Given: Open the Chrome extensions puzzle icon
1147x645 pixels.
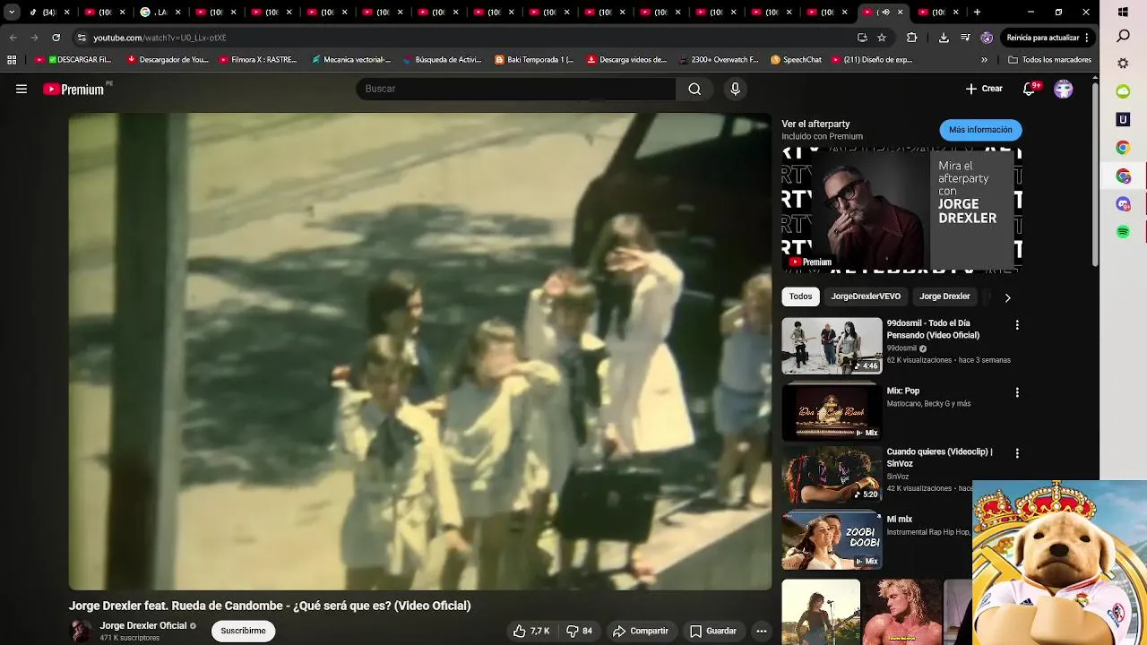Looking at the screenshot, I should point(912,38).
